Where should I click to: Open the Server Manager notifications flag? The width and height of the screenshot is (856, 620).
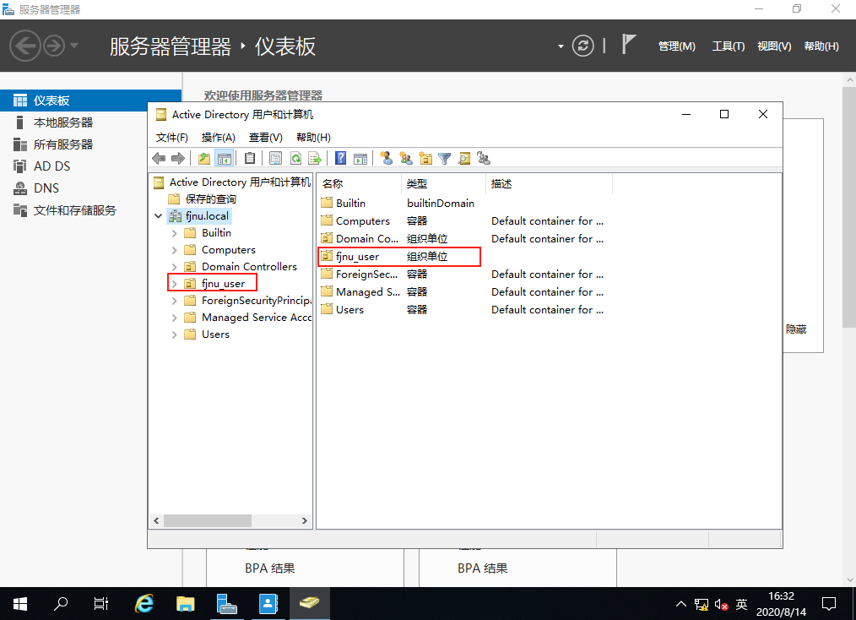coord(629,44)
